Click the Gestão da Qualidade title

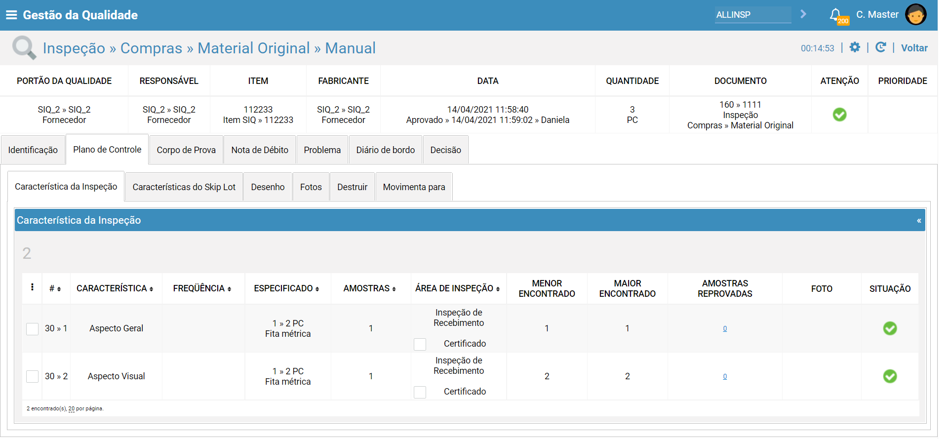click(80, 15)
